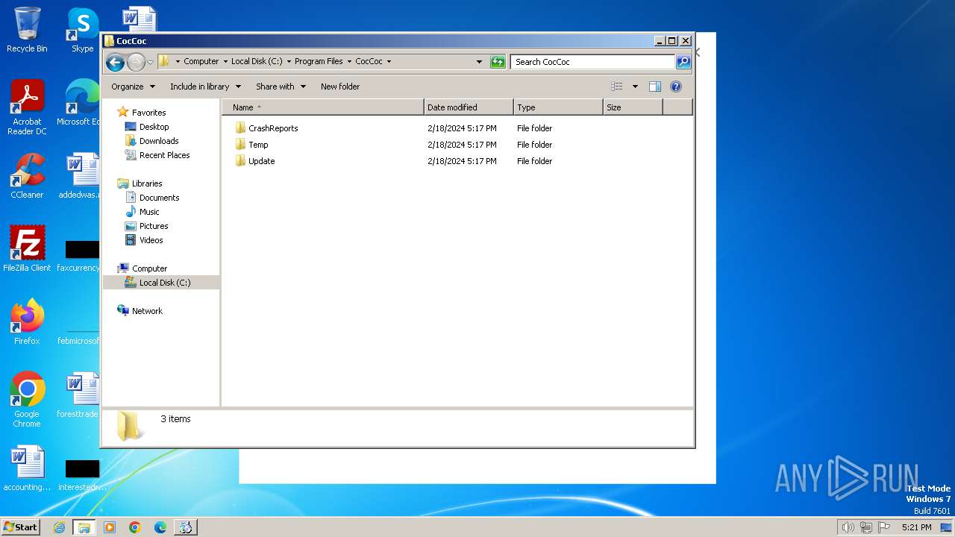Sort by the Name column header
The width and height of the screenshot is (955, 537).
pyautogui.click(x=323, y=107)
